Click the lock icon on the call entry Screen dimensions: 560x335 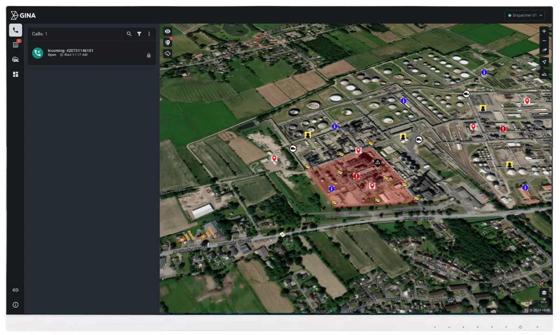149,55
